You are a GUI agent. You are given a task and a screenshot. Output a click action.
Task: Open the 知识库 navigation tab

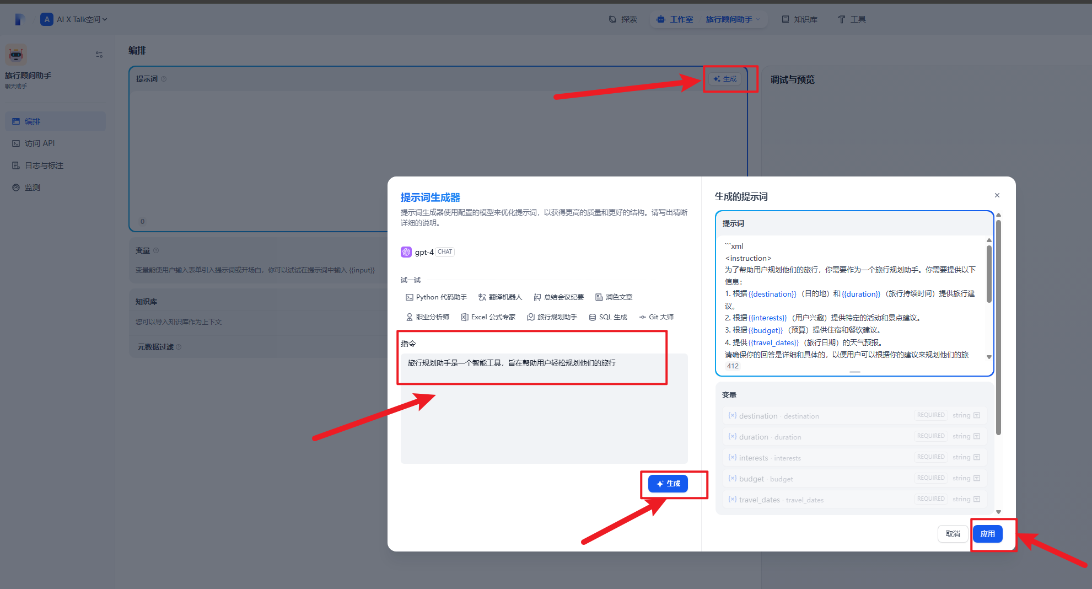pos(800,19)
